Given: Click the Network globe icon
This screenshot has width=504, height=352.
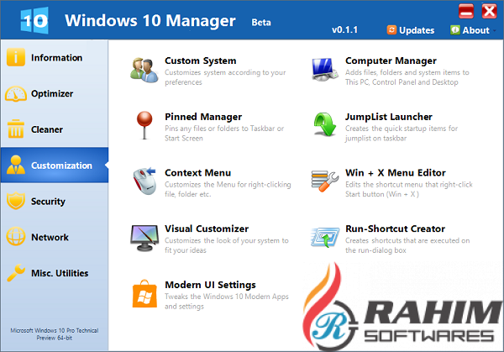Looking at the screenshot, I should pos(15,237).
